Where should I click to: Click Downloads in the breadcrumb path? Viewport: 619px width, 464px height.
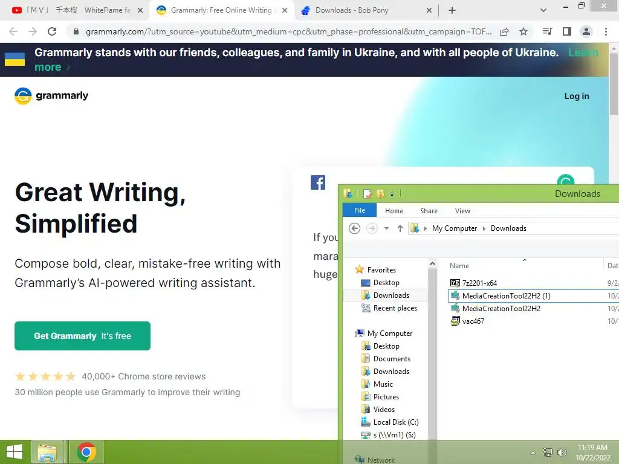(x=508, y=228)
